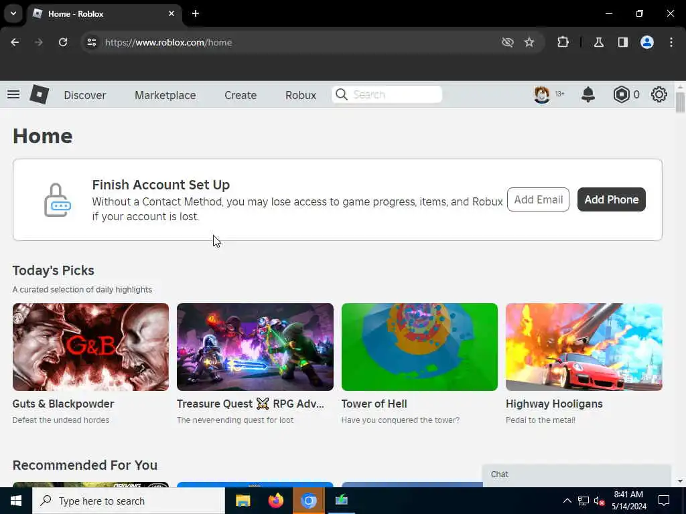The height and width of the screenshot is (514, 686).
Task: Open the Robux menu item
Action: pos(301,95)
